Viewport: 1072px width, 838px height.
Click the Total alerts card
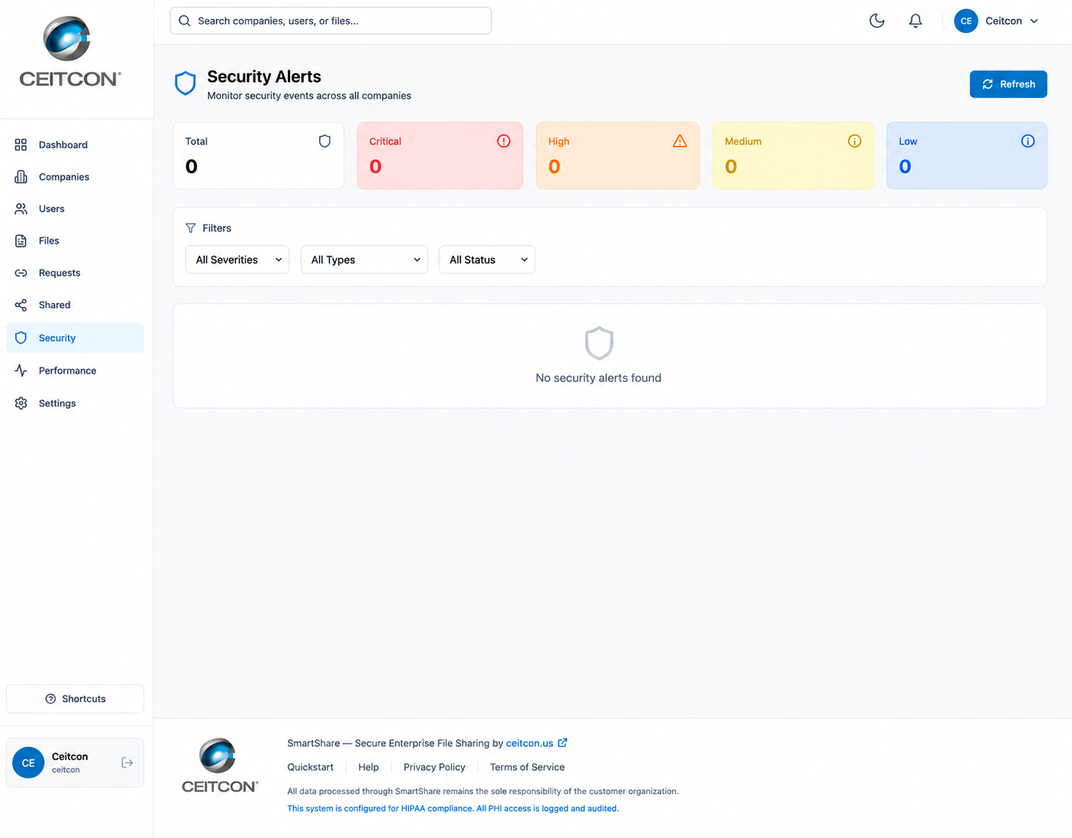tap(259, 156)
